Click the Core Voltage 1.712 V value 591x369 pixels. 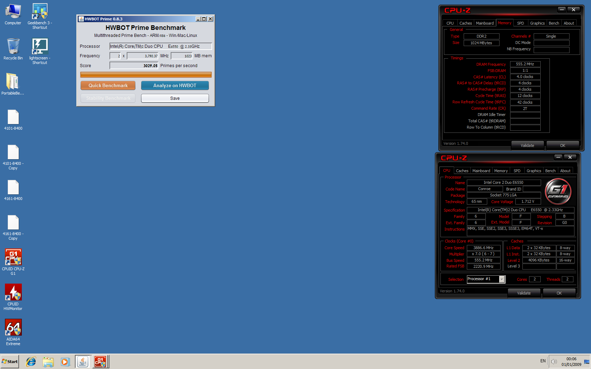(x=528, y=202)
